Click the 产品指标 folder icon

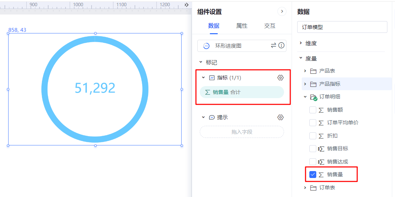[313, 84]
